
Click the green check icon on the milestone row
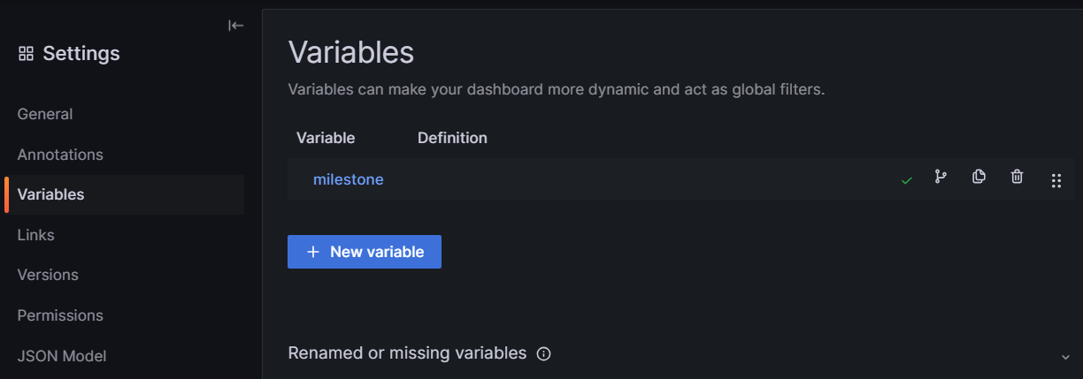click(x=906, y=180)
